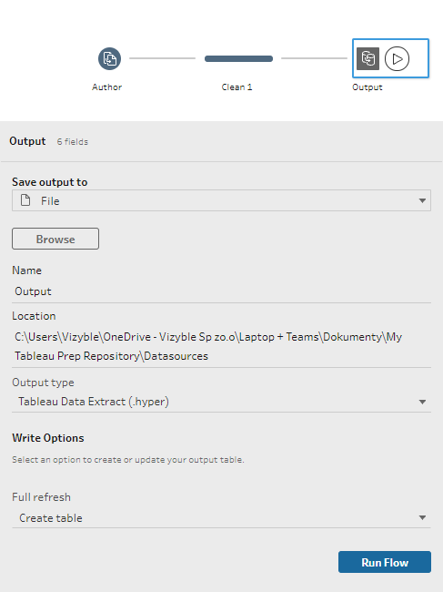Click the Clean 1 step label

click(237, 87)
